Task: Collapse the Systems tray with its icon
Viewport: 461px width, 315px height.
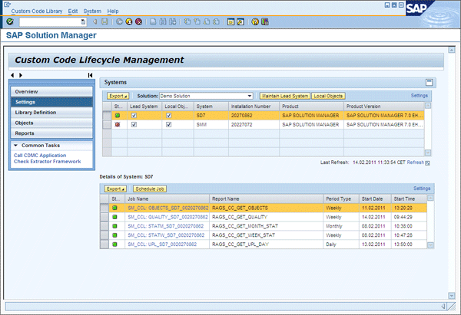Action: (x=429, y=83)
